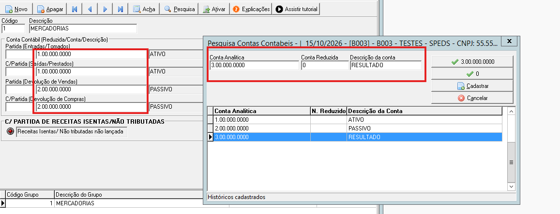Screen dimensions: 560x214
Task: Click C/Partida Devolução de Compras account field
Action: tap(91, 107)
